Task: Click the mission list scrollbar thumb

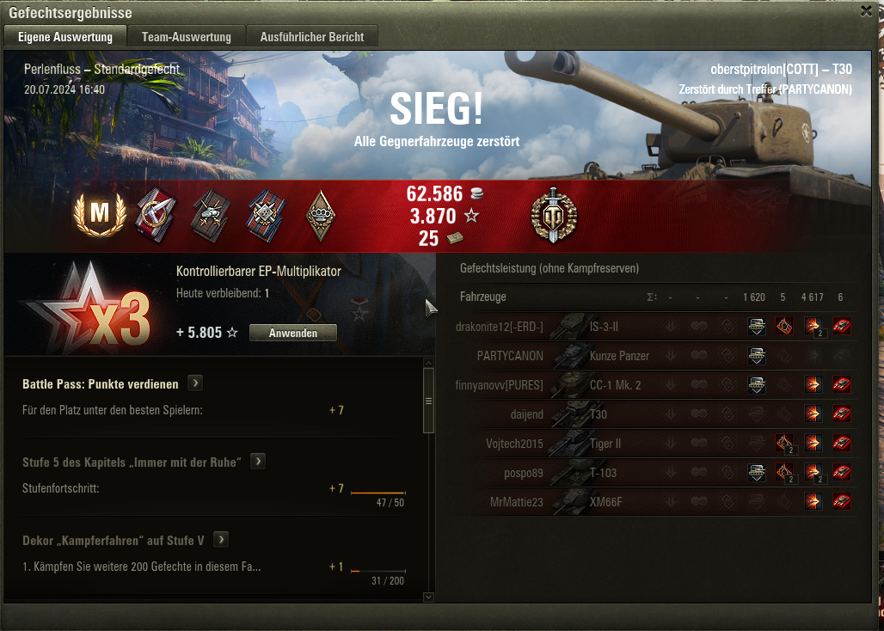Action: coord(428,401)
